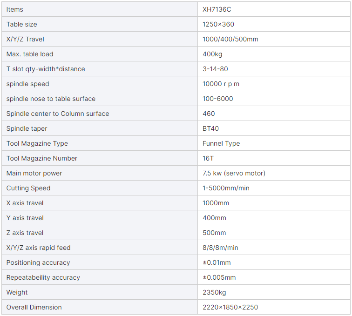Click the 400kg max table load value
This screenshot has width=352, height=316.
point(212,54)
